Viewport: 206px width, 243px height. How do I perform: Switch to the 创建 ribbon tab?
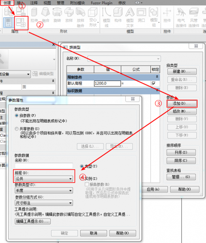tap(7, 3)
